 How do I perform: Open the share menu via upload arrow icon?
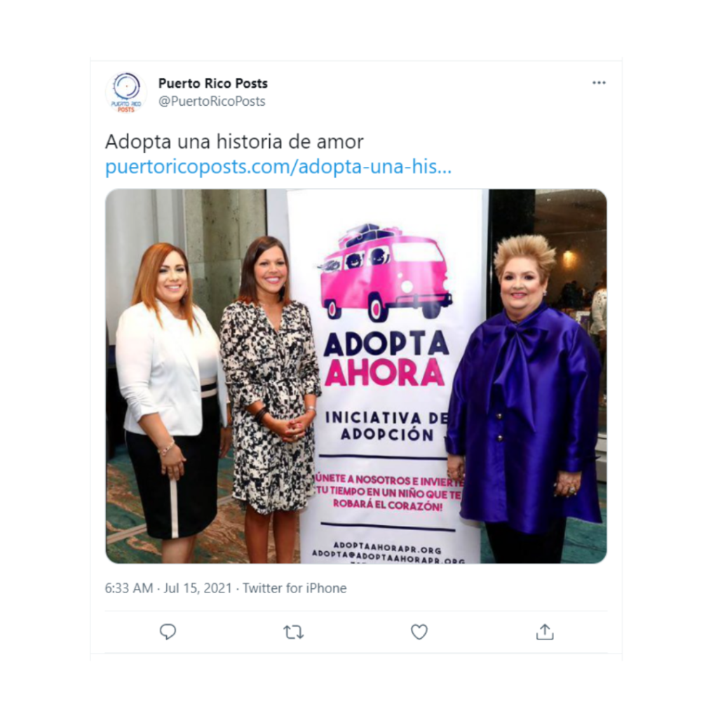point(544,632)
